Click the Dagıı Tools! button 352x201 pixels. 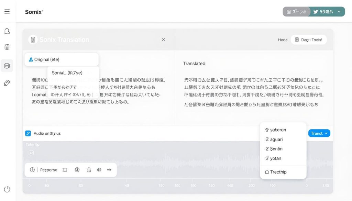308,40
